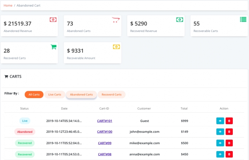
Task: Select the All Carts filter
Action: [34, 95]
